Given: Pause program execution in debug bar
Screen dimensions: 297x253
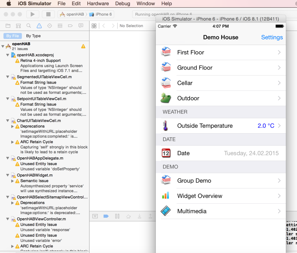Looking at the screenshot, I should pos(117,216).
